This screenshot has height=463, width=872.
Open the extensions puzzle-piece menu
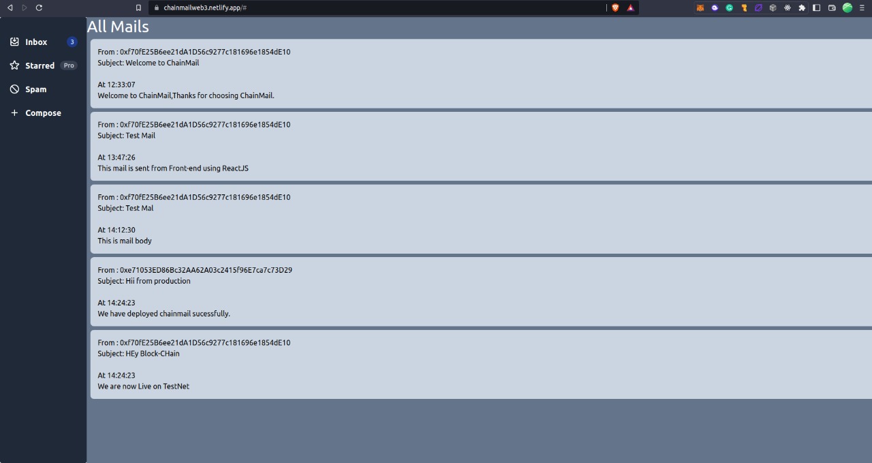(802, 8)
